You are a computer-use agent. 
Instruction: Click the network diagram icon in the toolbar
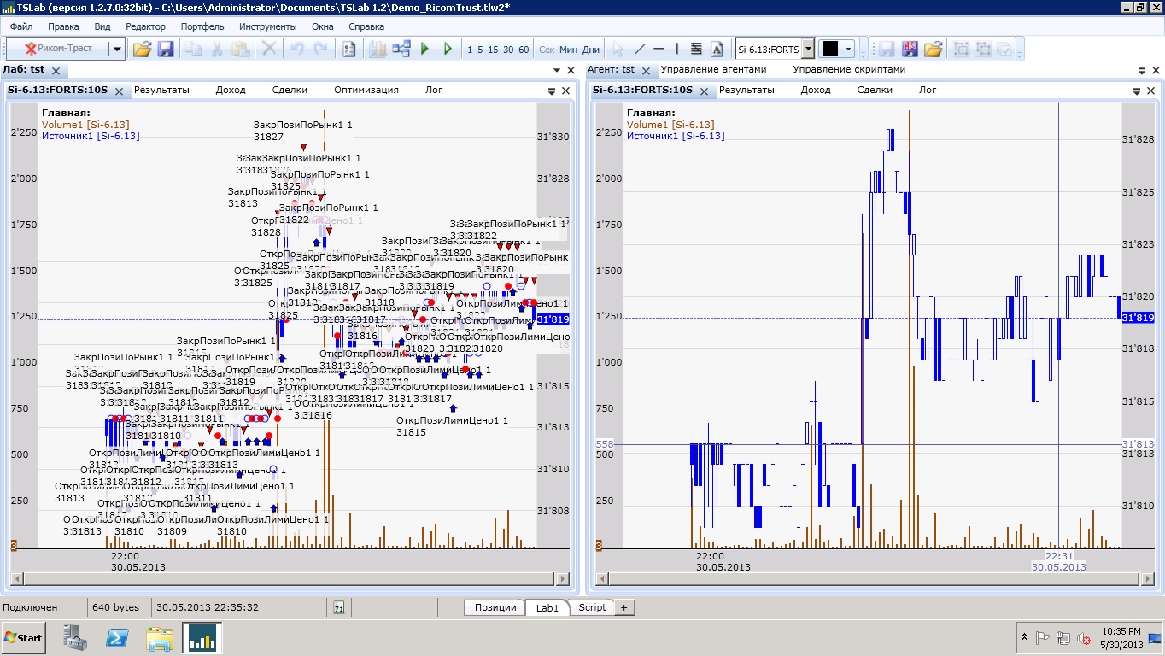pyautogui.click(x=401, y=50)
